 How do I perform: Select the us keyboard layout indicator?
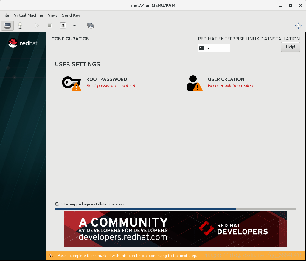[214, 48]
